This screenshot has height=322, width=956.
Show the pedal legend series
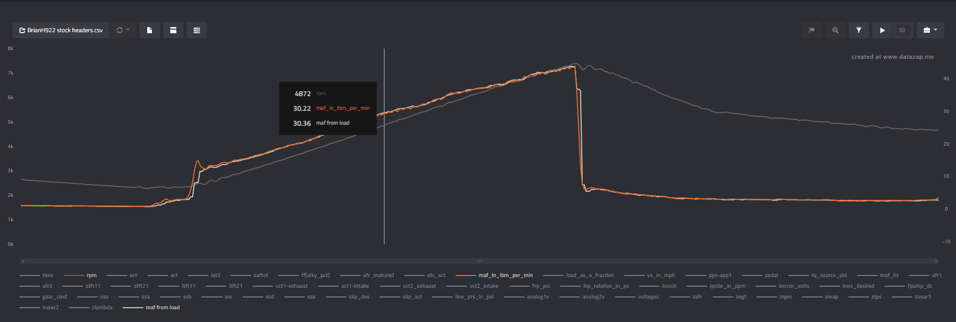click(760, 275)
